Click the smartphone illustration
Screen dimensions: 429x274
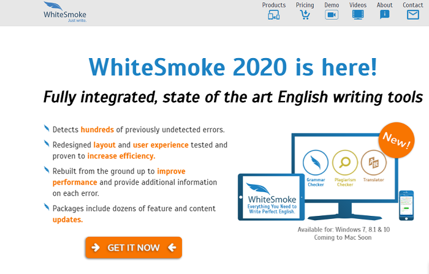[x=406, y=206]
